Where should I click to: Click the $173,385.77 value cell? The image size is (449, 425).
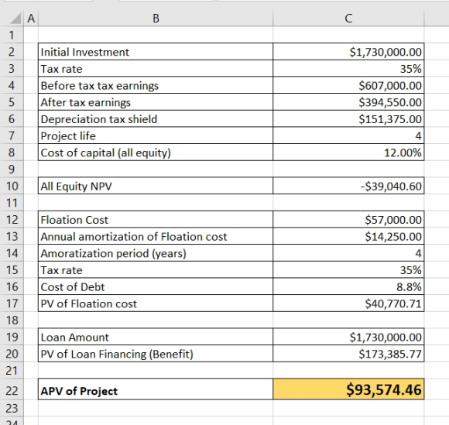tap(348, 354)
